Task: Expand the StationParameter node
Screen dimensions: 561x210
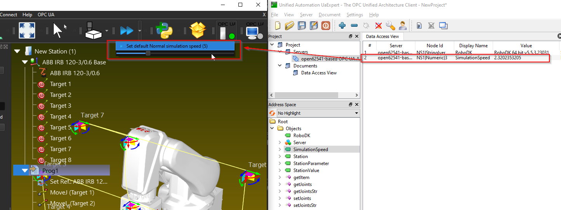Action: [x=280, y=164]
